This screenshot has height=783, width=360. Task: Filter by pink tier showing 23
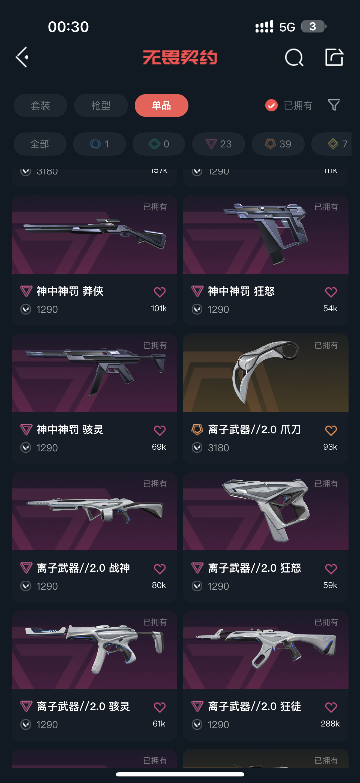218,144
